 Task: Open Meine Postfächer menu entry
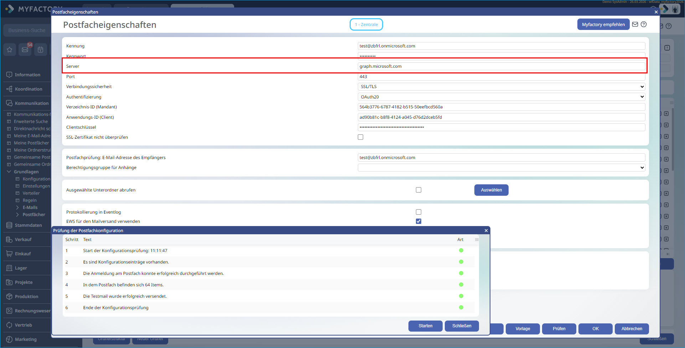pyautogui.click(x=31, y=143)
